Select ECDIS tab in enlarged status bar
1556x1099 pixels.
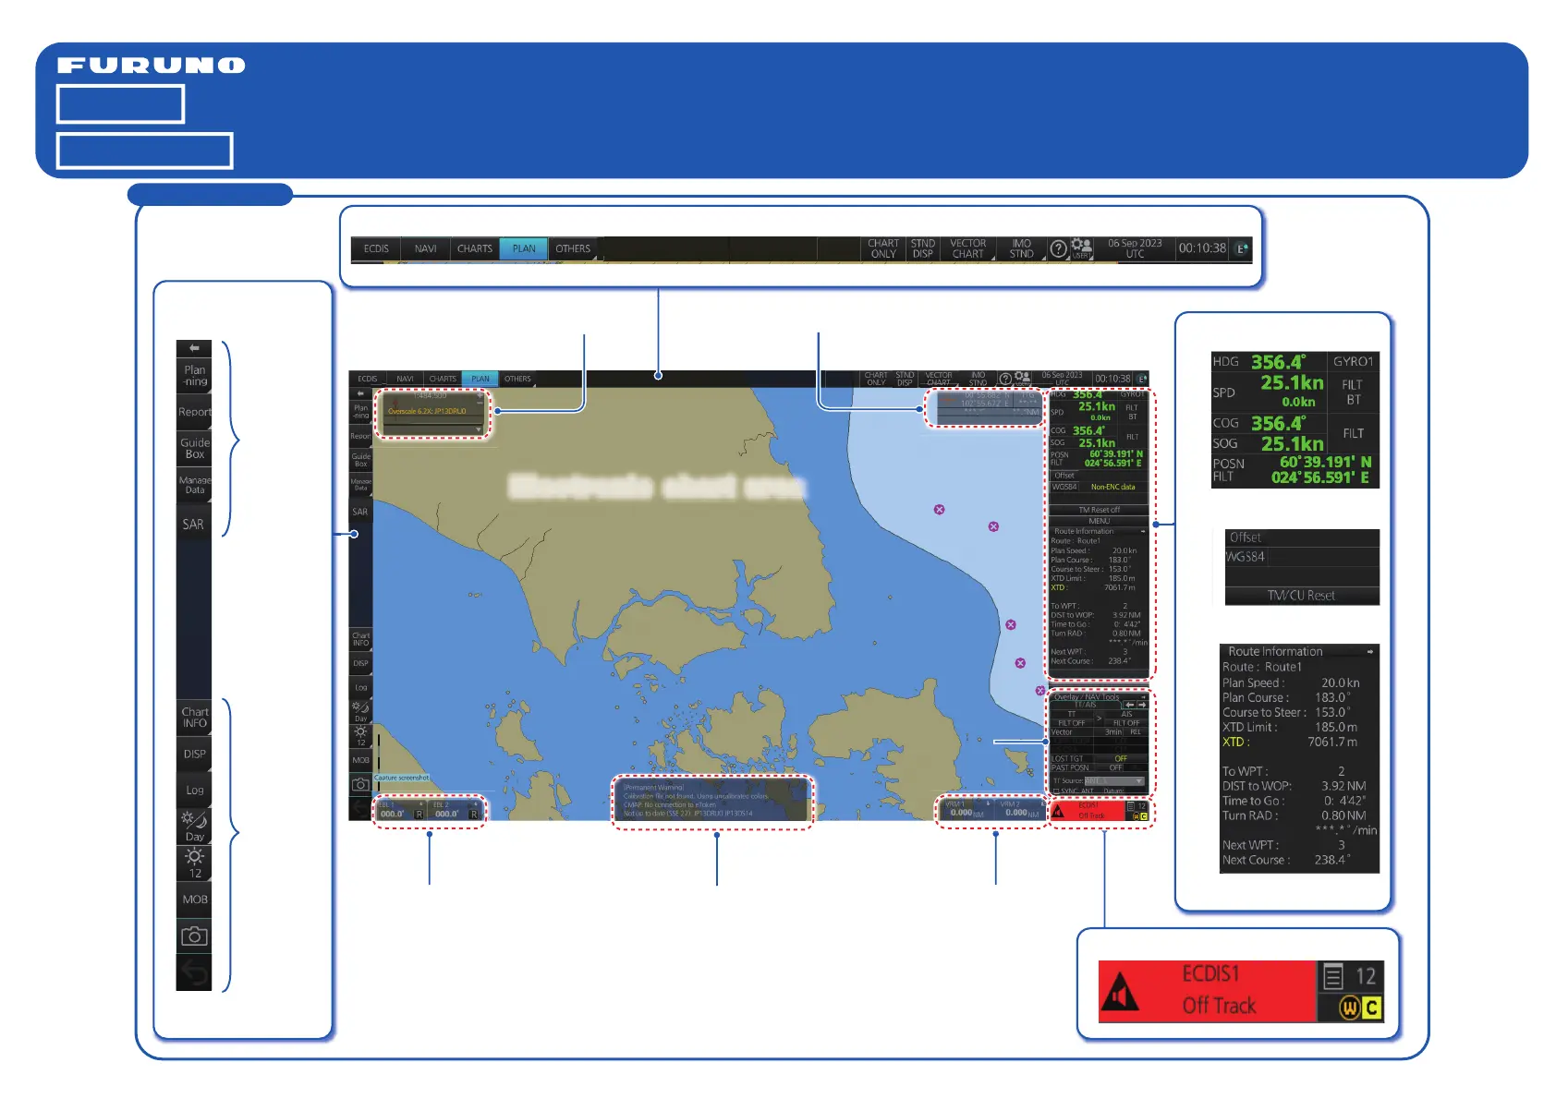[376, 248]
